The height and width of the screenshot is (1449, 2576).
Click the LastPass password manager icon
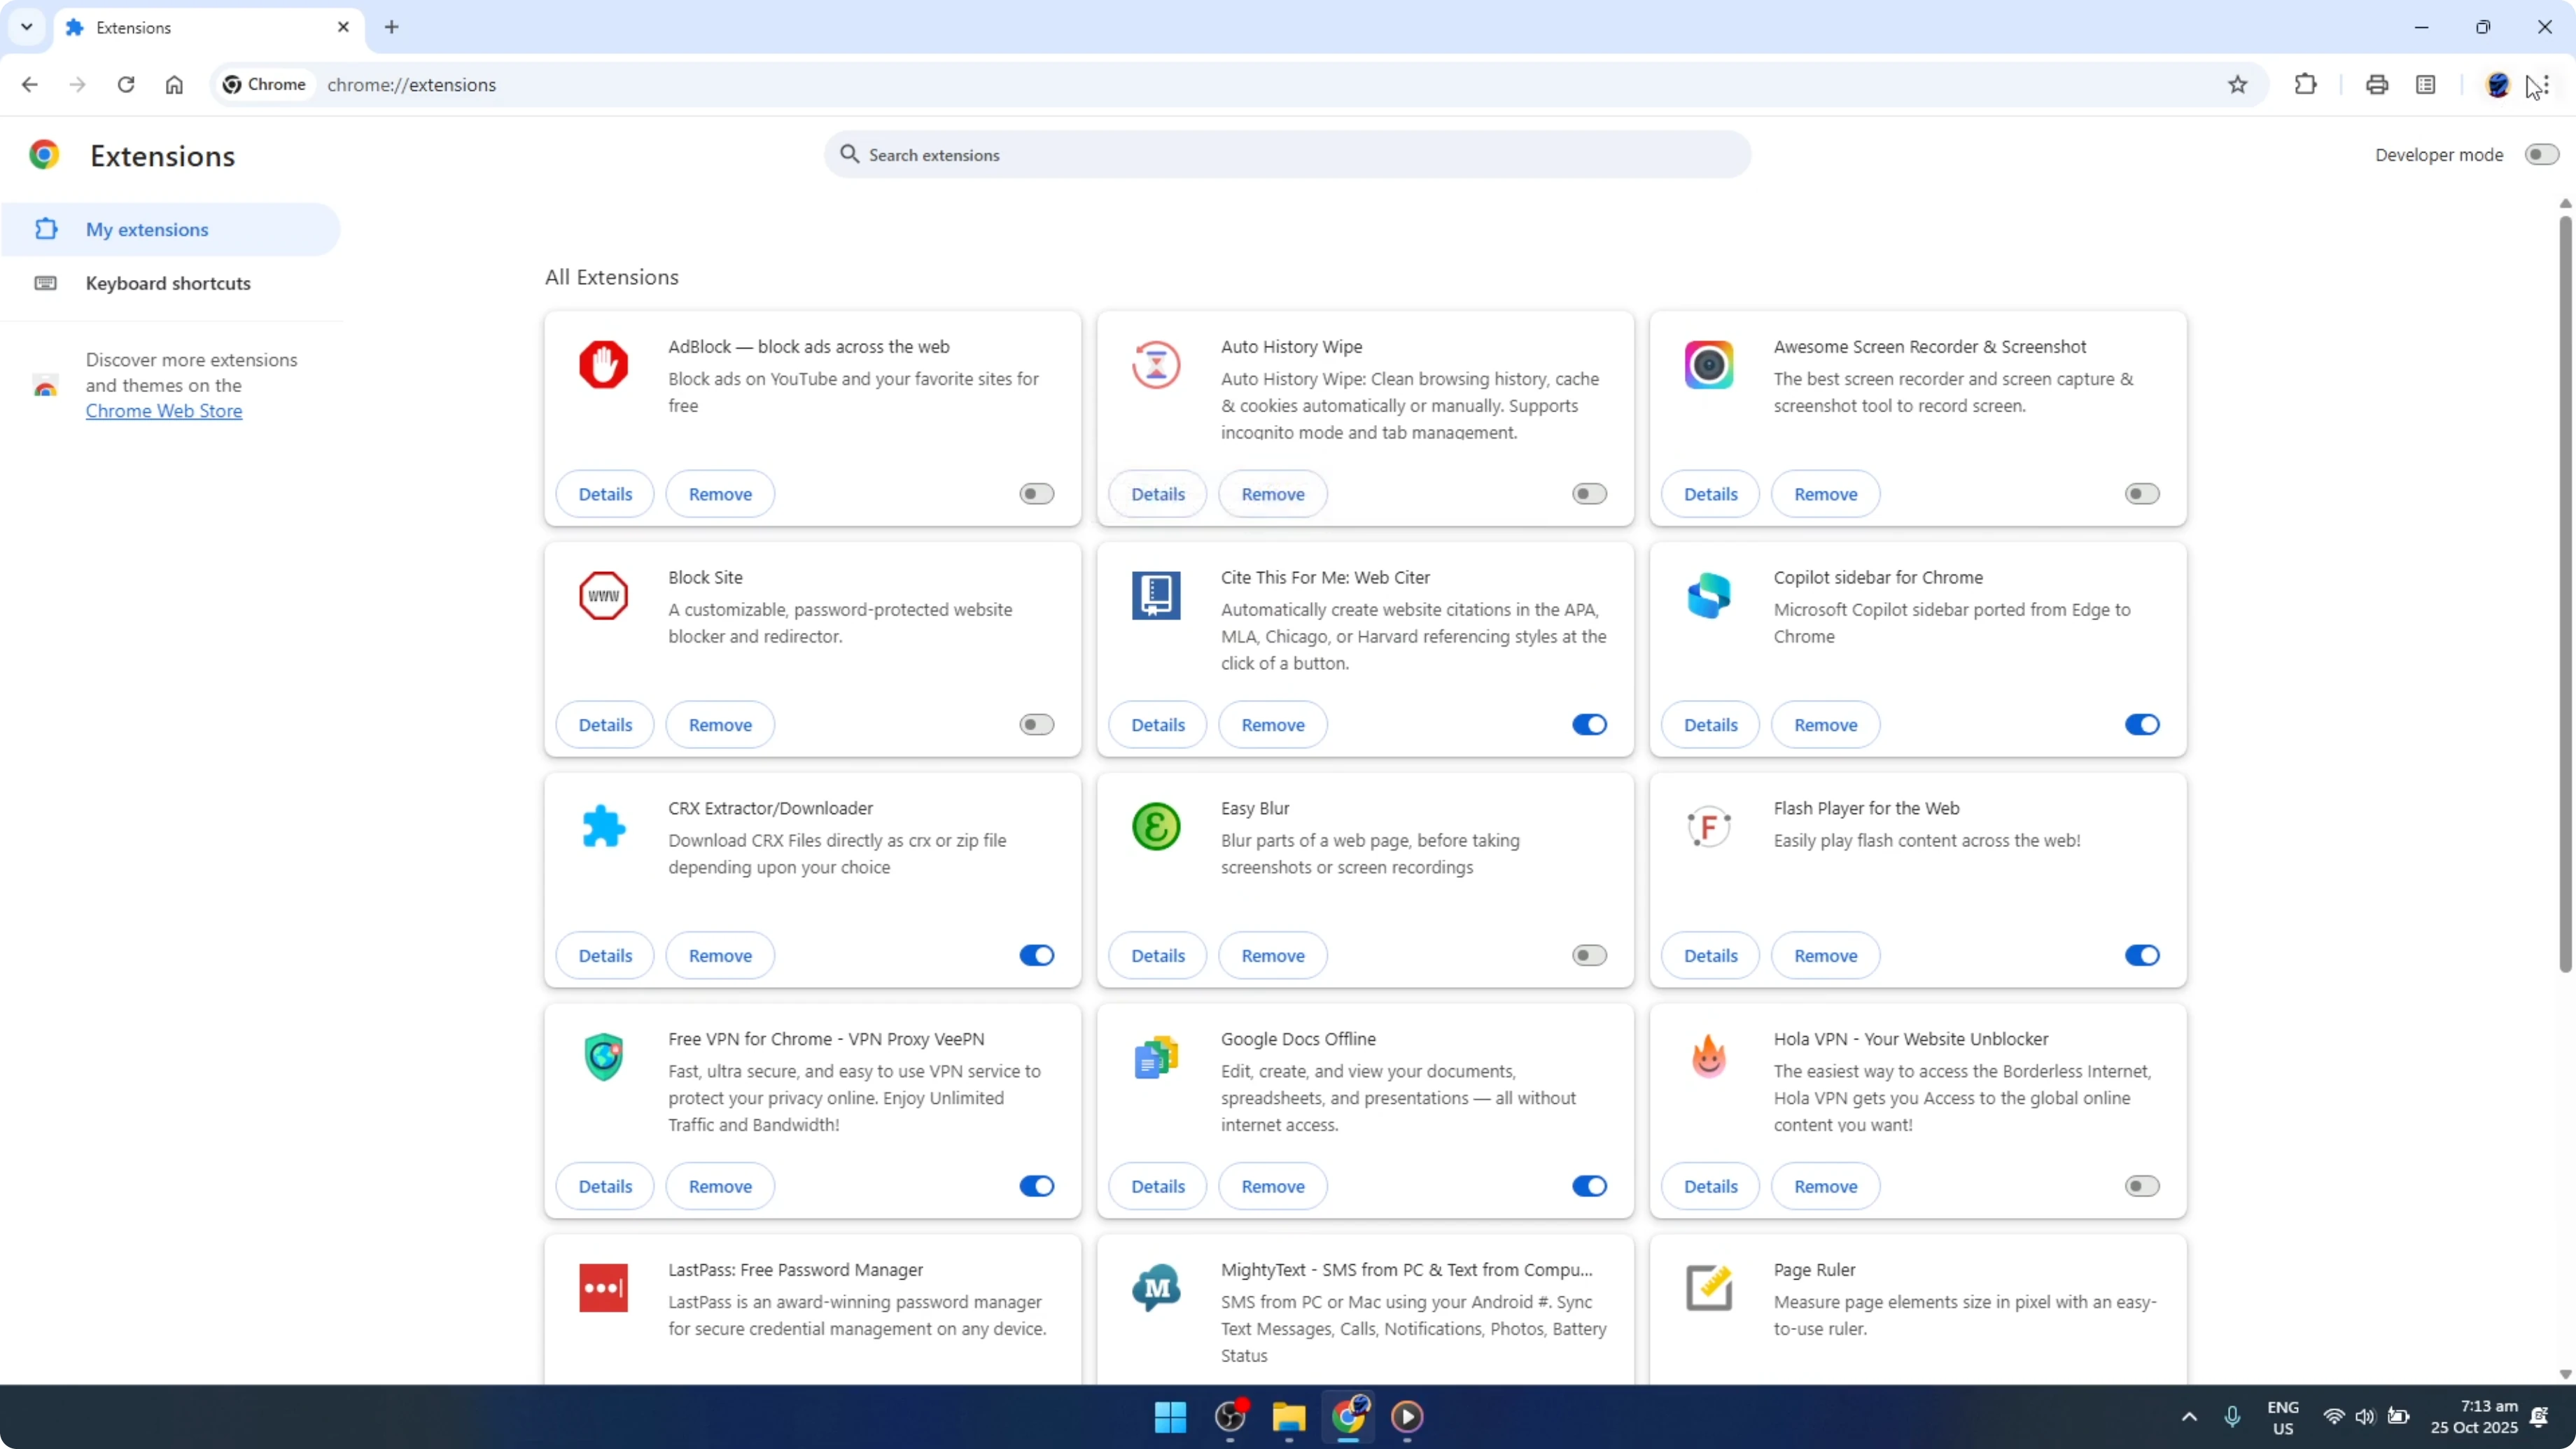click(x=604, y=1288)
